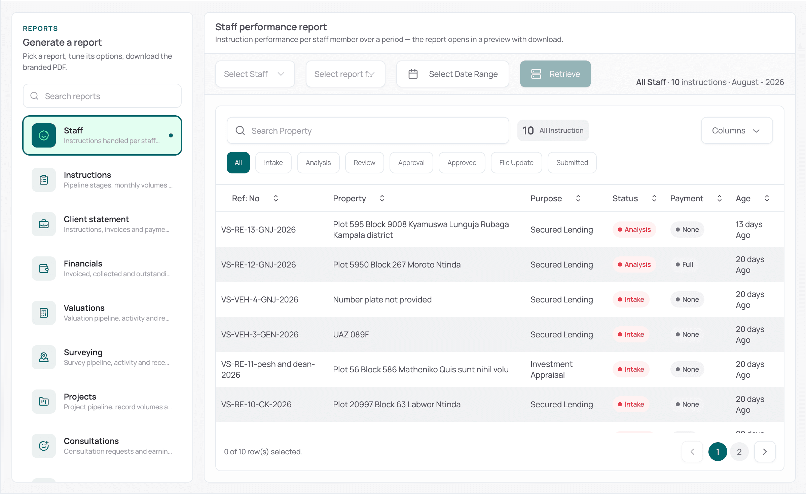The height and width of the screenshot is (494, 806).
Task: Click the calendar icon for date range
Action: (x=413, y=74)
